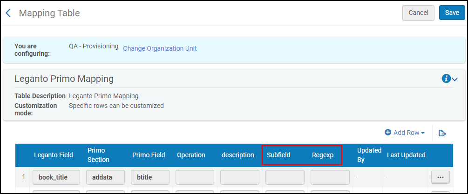Sort by Leganto Field column header
The height and width of the screenshot is (194, 468).
(x=53, y=155)
